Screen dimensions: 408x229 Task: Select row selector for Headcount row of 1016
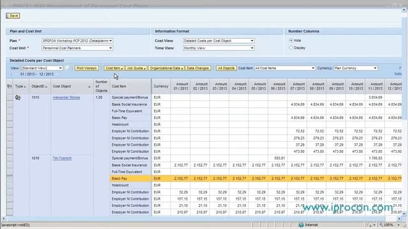point(10,185)
